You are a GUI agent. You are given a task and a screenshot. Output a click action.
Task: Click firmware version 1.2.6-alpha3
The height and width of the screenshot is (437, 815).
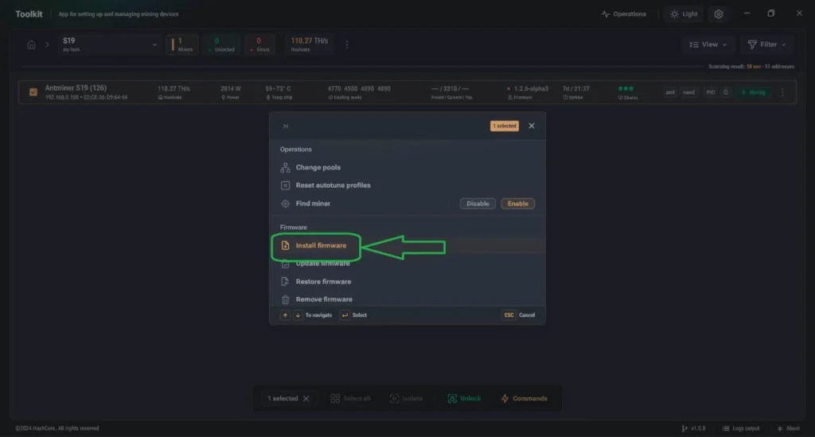point(531,89)
